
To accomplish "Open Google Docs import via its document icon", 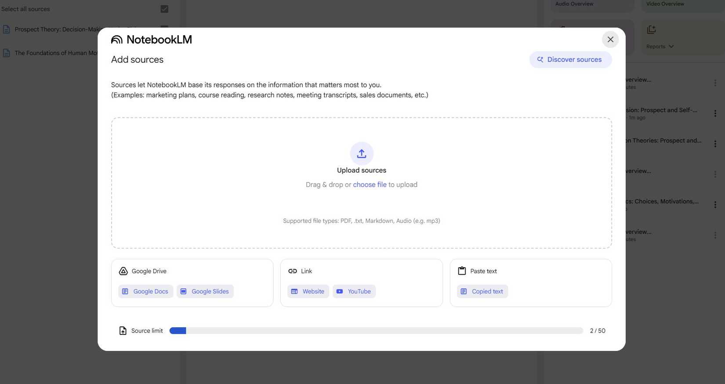I will [x=125, y=291].
